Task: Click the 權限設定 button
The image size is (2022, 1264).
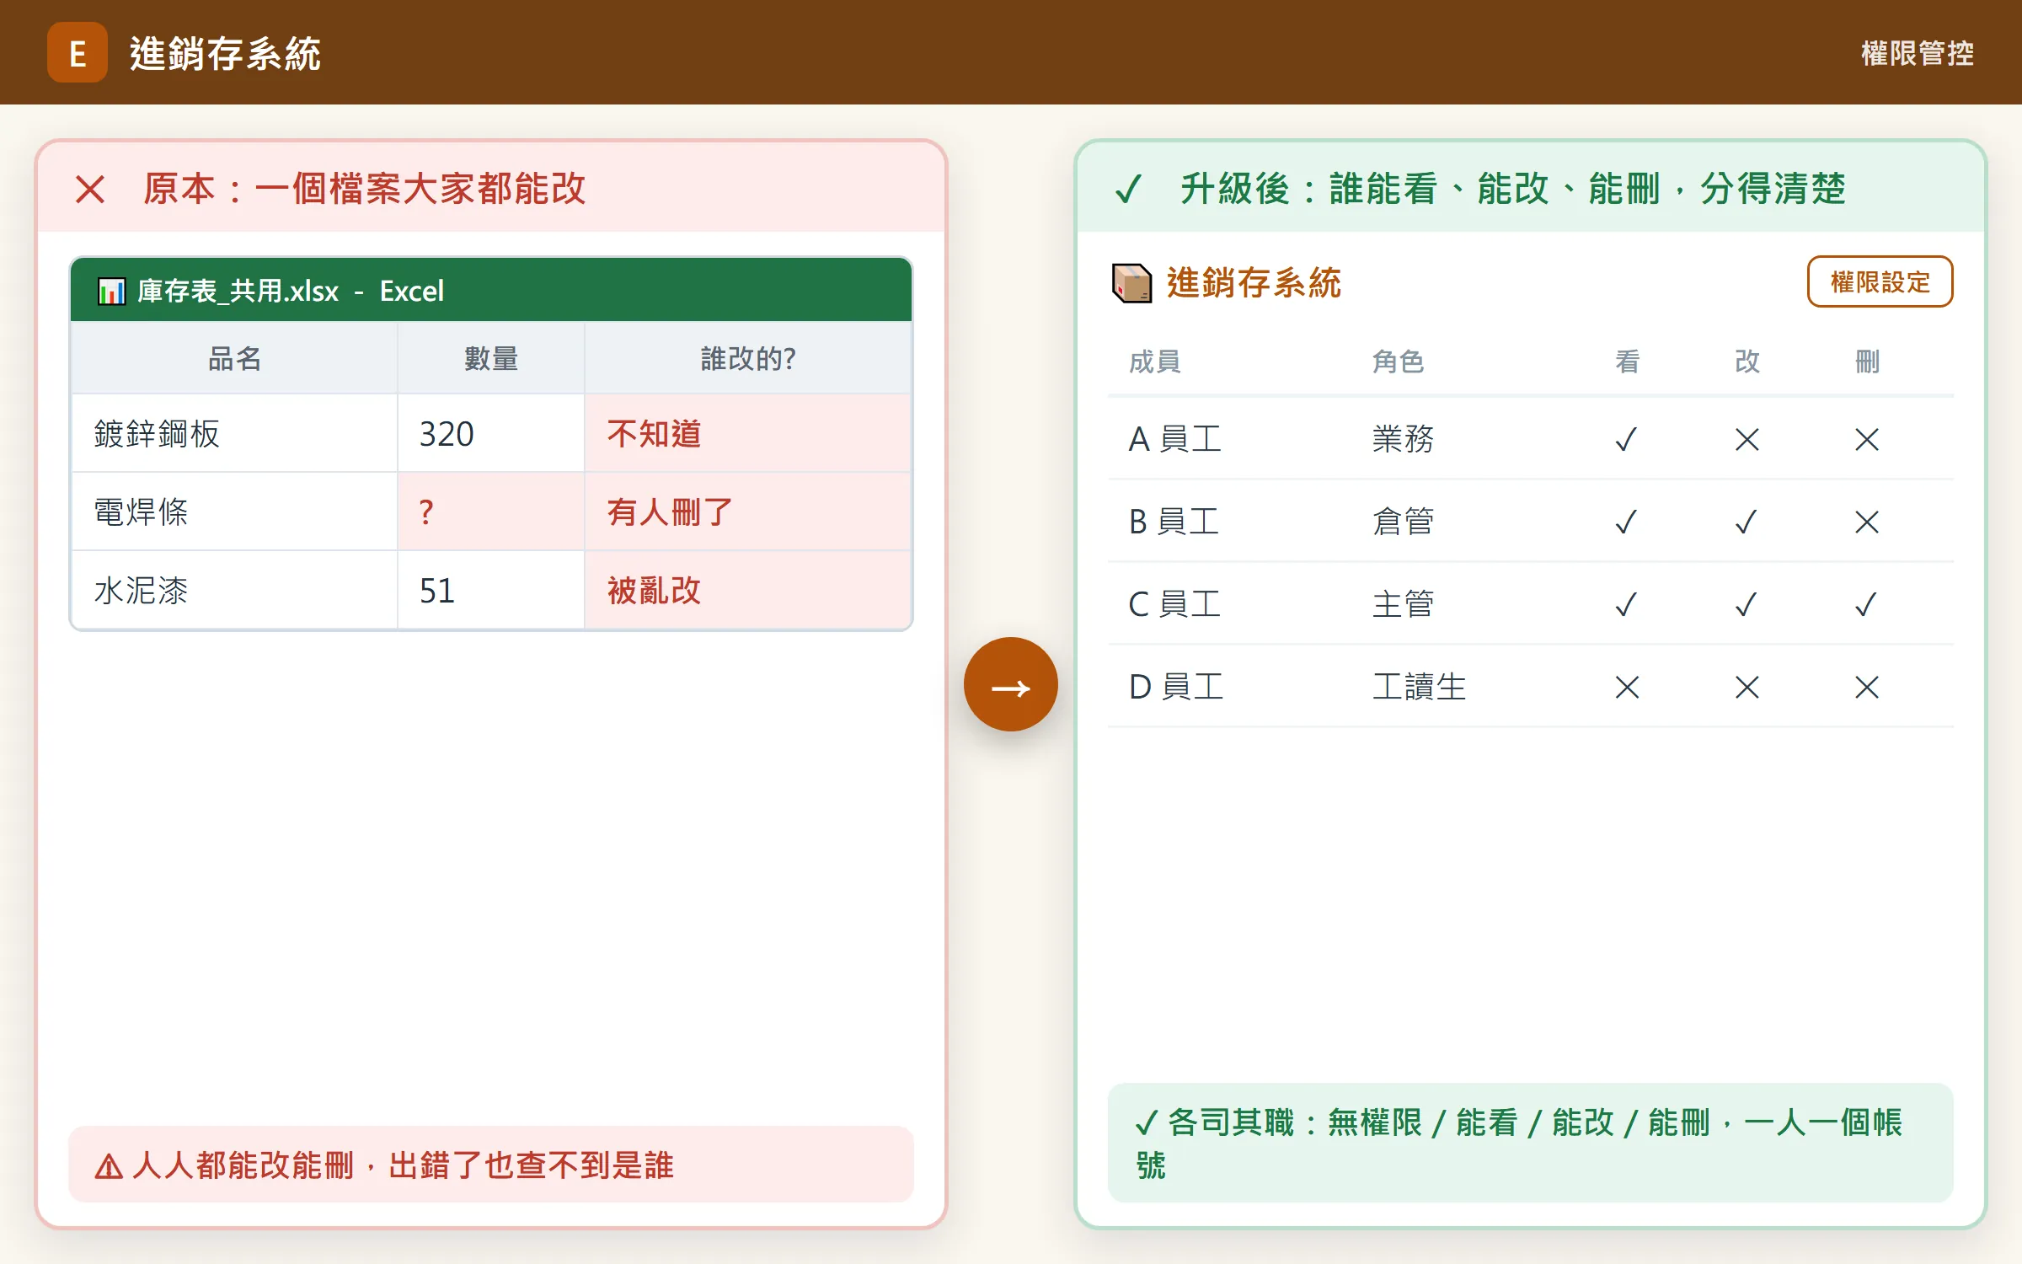Action: point(1880,281)
